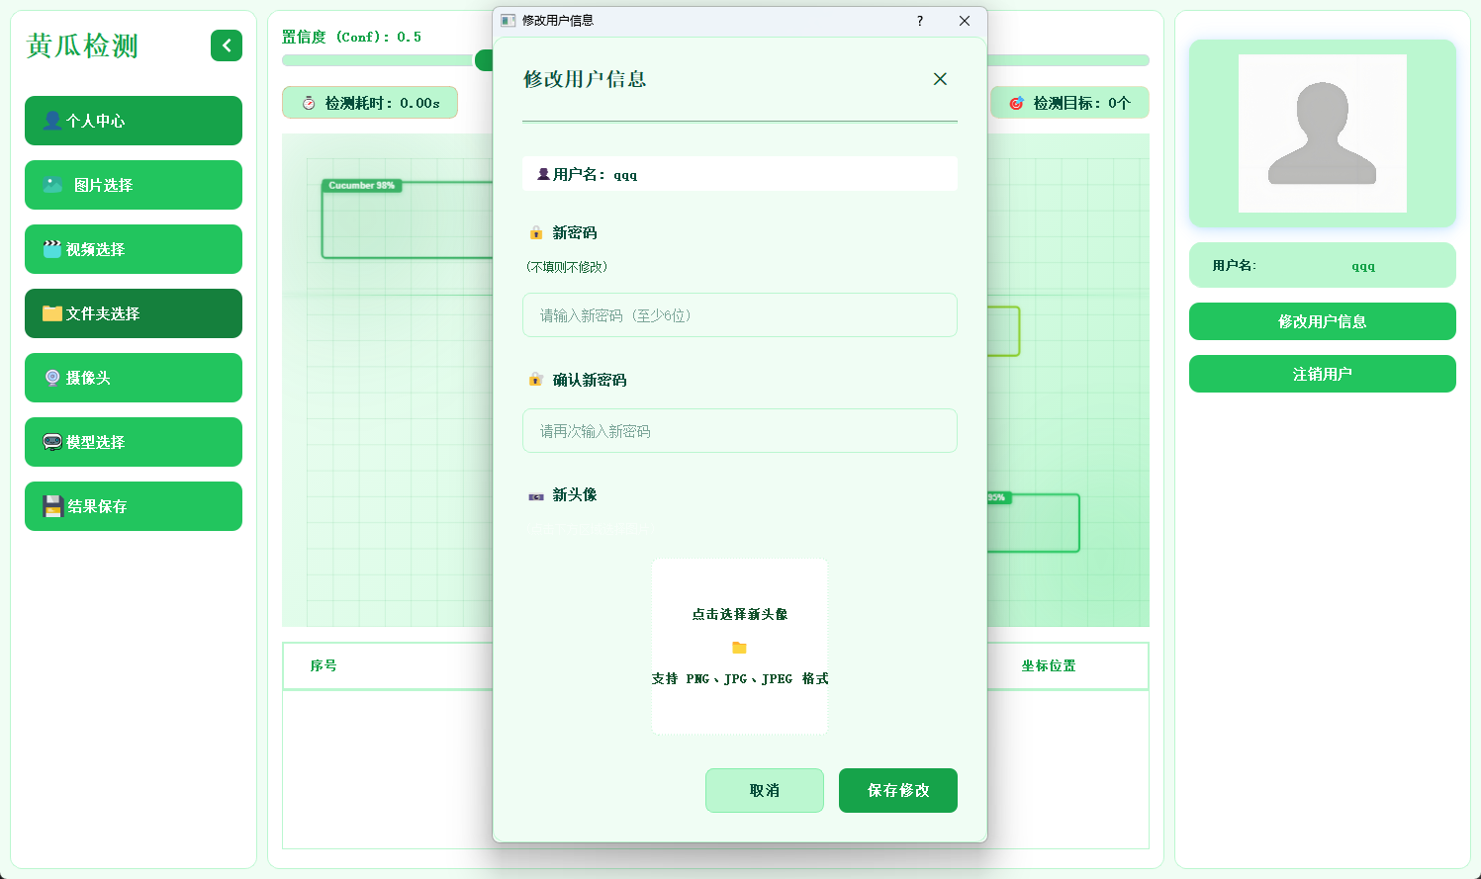
Task: Click the (不填则不修改) hint text
Action: [567, 267]
